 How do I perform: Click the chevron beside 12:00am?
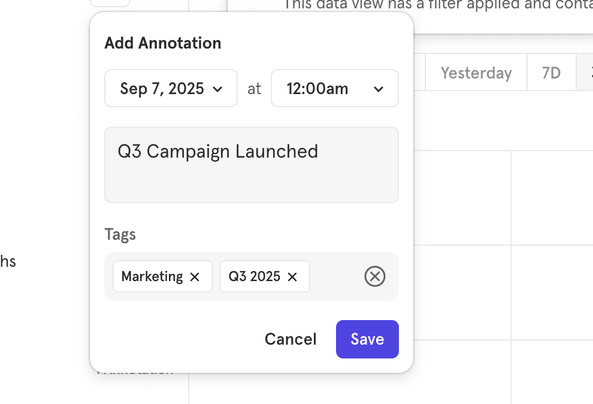379,89
